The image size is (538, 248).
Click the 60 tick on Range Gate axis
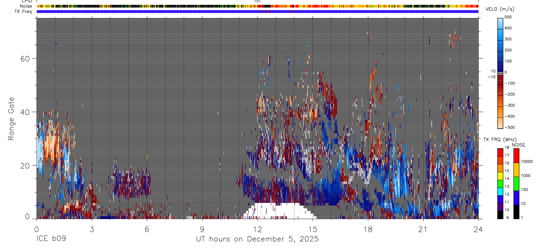pos(25,58)
